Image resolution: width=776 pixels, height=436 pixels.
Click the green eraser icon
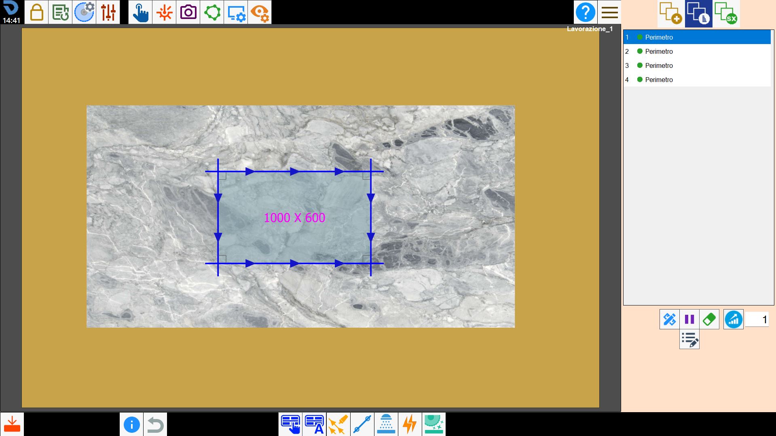click(x=709, y=319)
